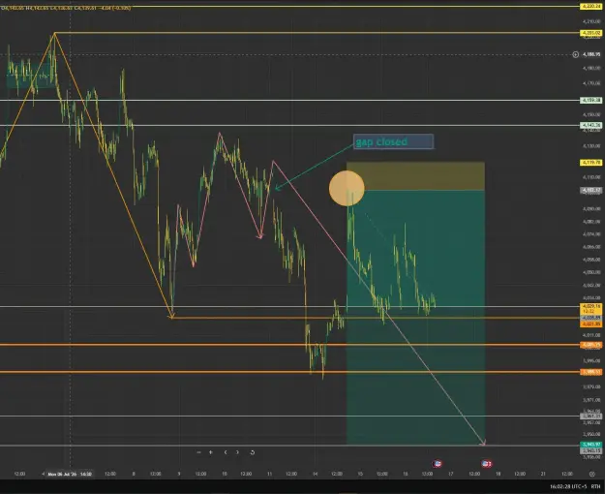
Task: Click the topmost orange line price label
Action: [591, 324]
